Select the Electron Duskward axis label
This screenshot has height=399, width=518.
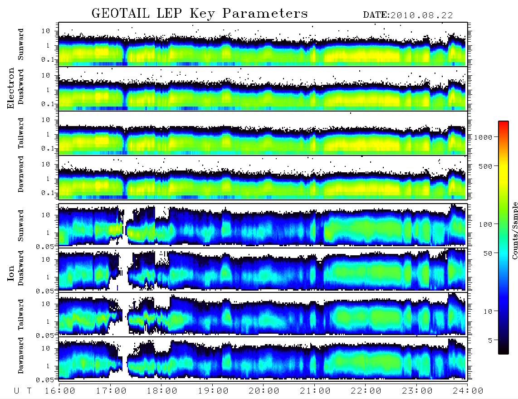(x=21, y=87)
